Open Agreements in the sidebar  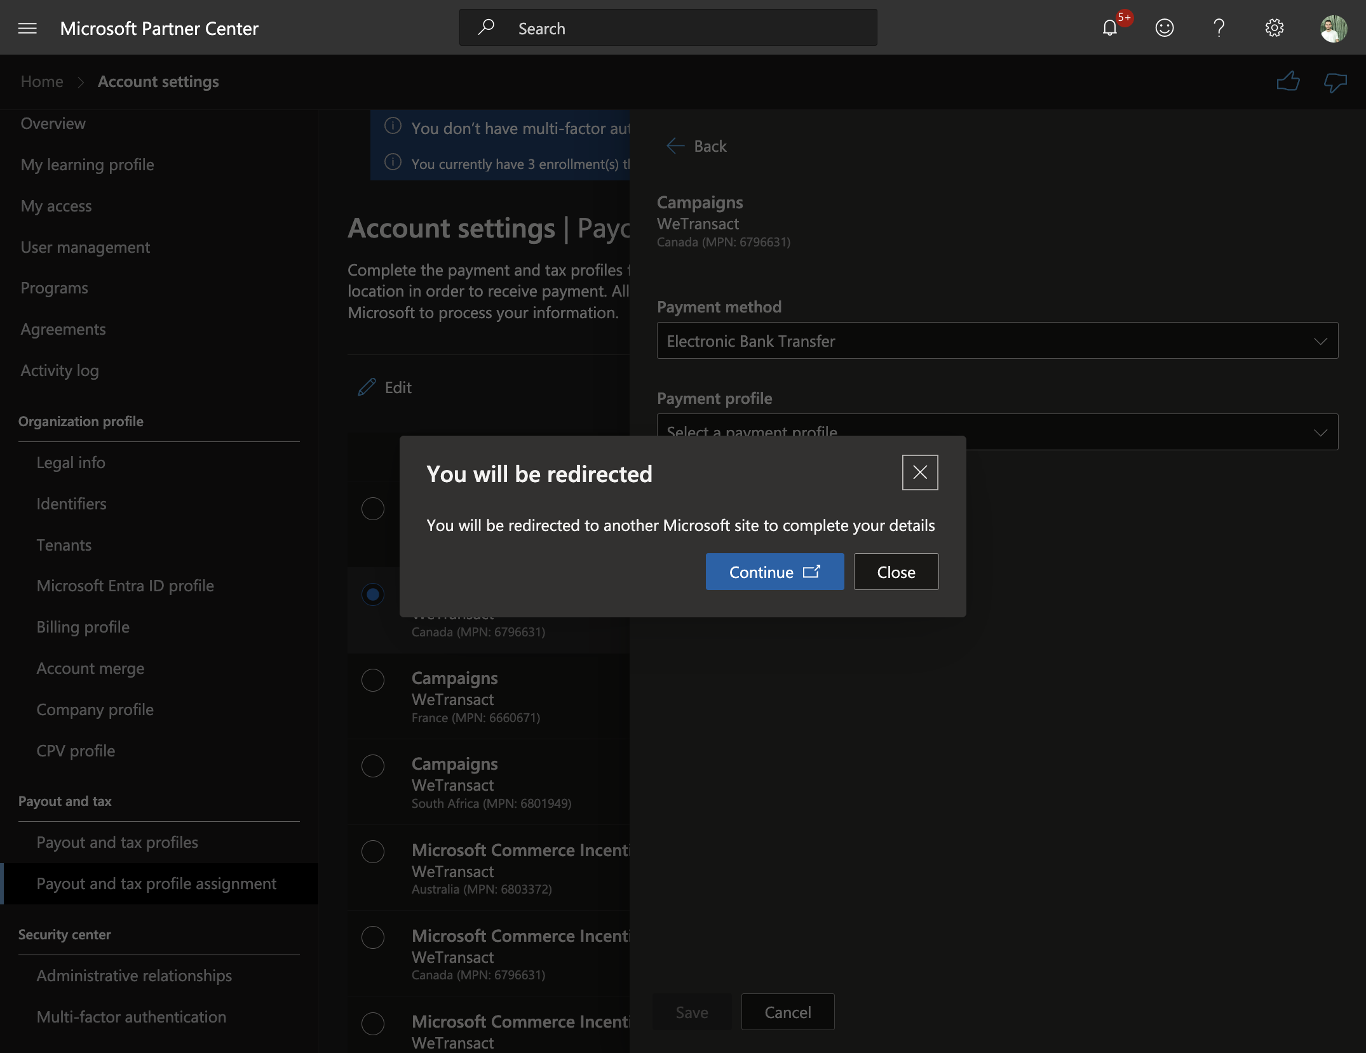click(x=64, y=329)
